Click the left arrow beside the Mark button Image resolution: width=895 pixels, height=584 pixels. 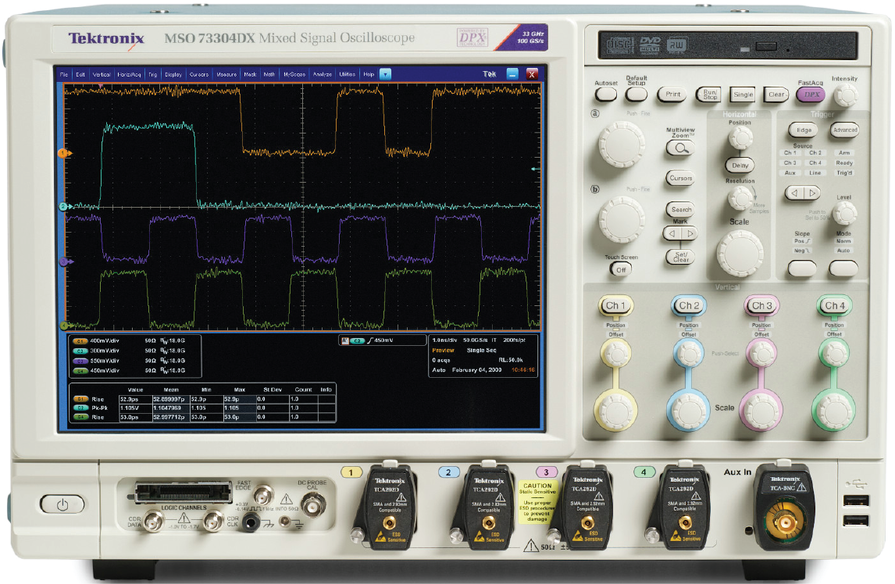(672, 233)
